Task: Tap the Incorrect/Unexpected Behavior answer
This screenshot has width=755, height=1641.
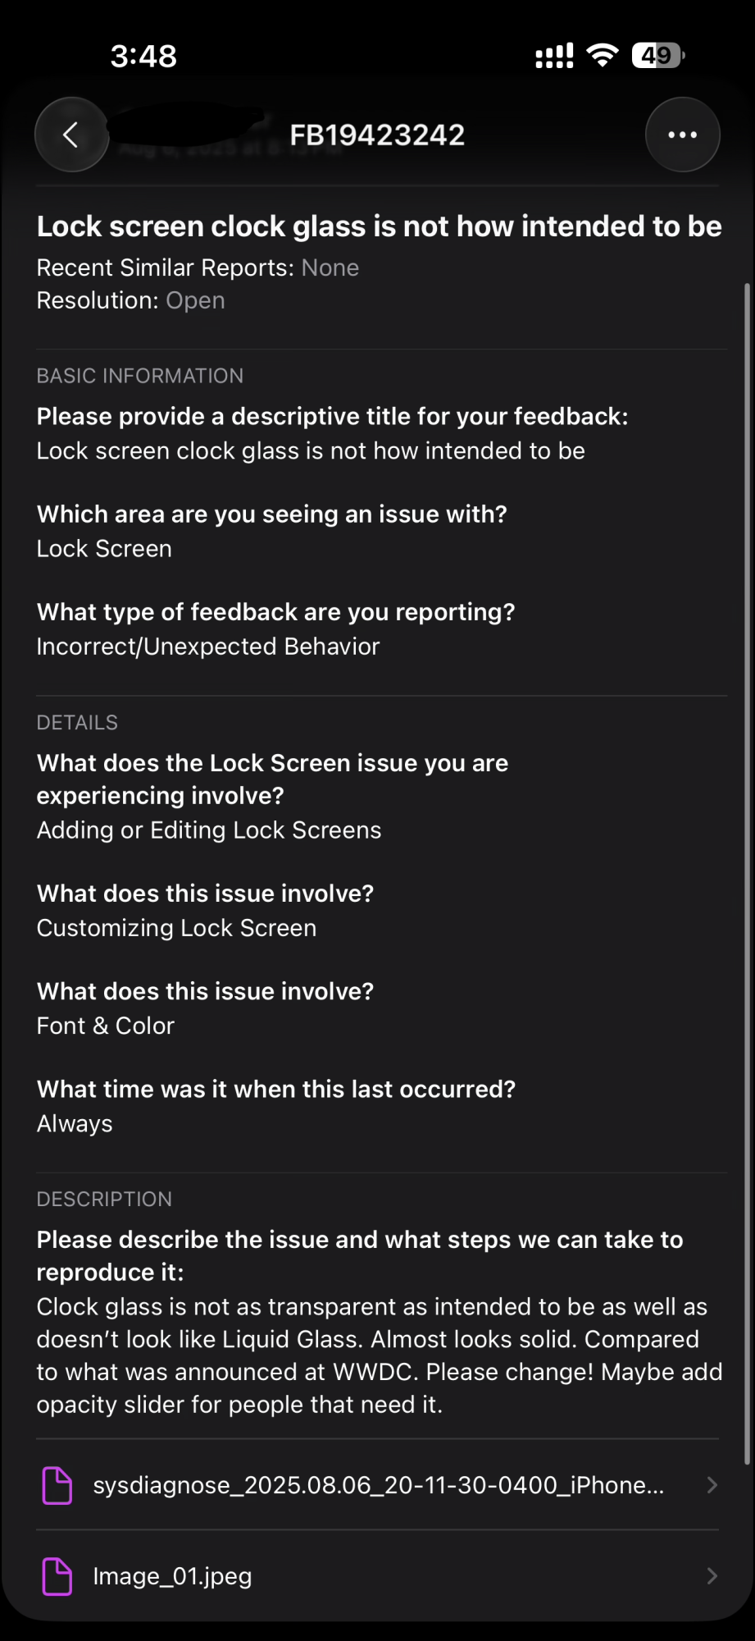Action: pos(208,647)
